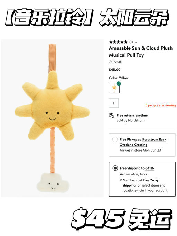
Task: Open the quantity box showing 1
Action: 114,103
